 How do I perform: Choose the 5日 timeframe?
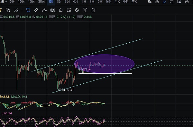[100, 2]
